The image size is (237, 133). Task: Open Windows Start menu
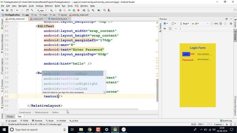4,130
